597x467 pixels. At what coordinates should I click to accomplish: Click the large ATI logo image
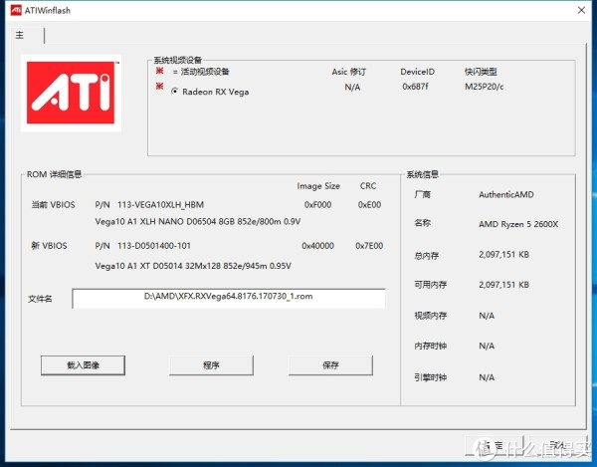71,93
